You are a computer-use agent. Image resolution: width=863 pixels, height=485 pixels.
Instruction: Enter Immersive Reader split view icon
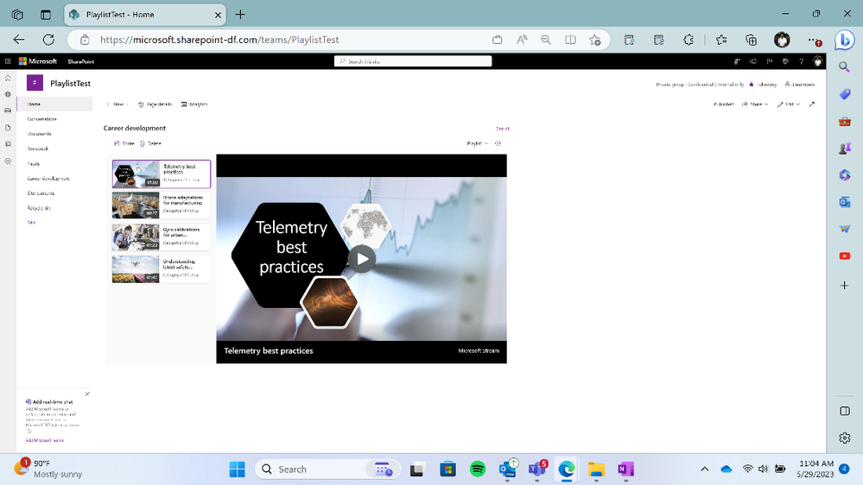point(570,40)
